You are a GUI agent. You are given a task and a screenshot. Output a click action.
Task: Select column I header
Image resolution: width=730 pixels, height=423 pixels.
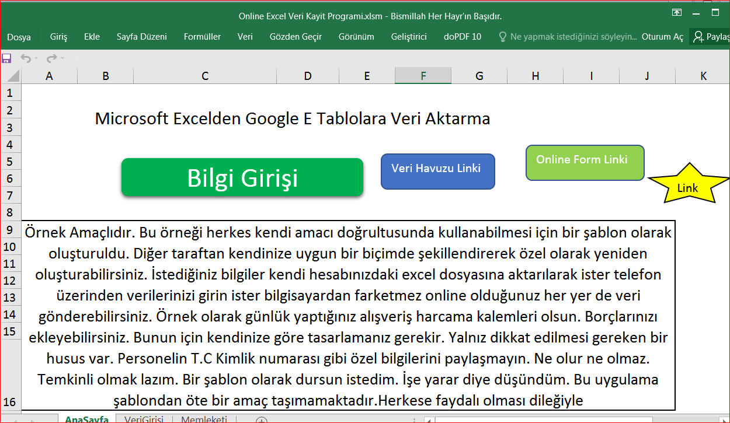(x=591, y=76)
